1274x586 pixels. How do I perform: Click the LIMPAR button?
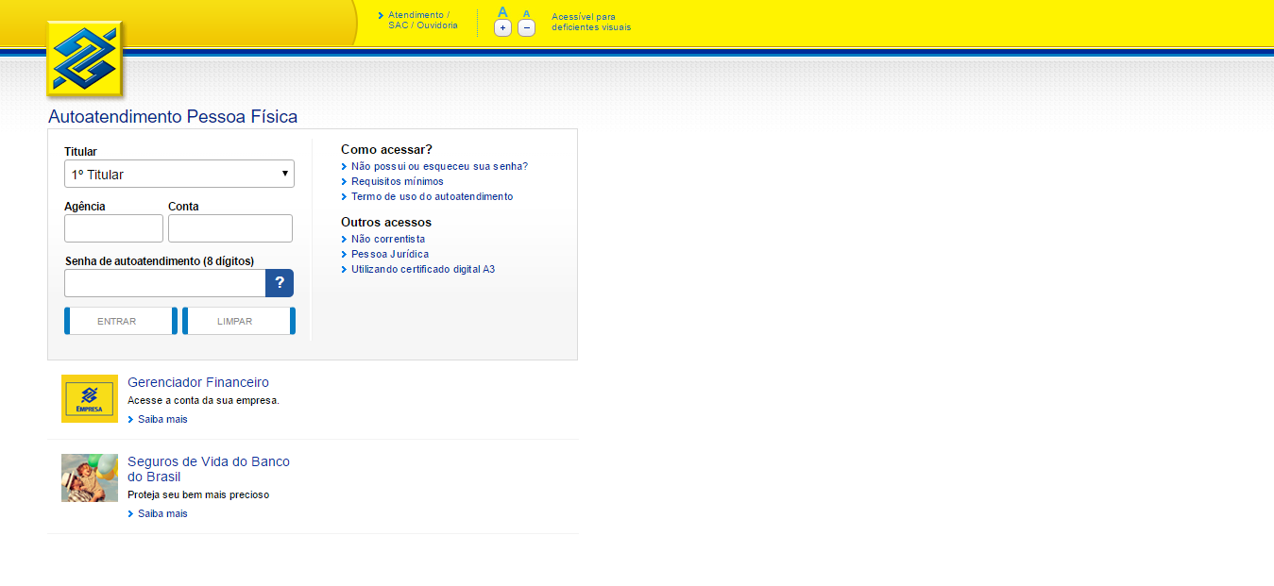point(239,321)
